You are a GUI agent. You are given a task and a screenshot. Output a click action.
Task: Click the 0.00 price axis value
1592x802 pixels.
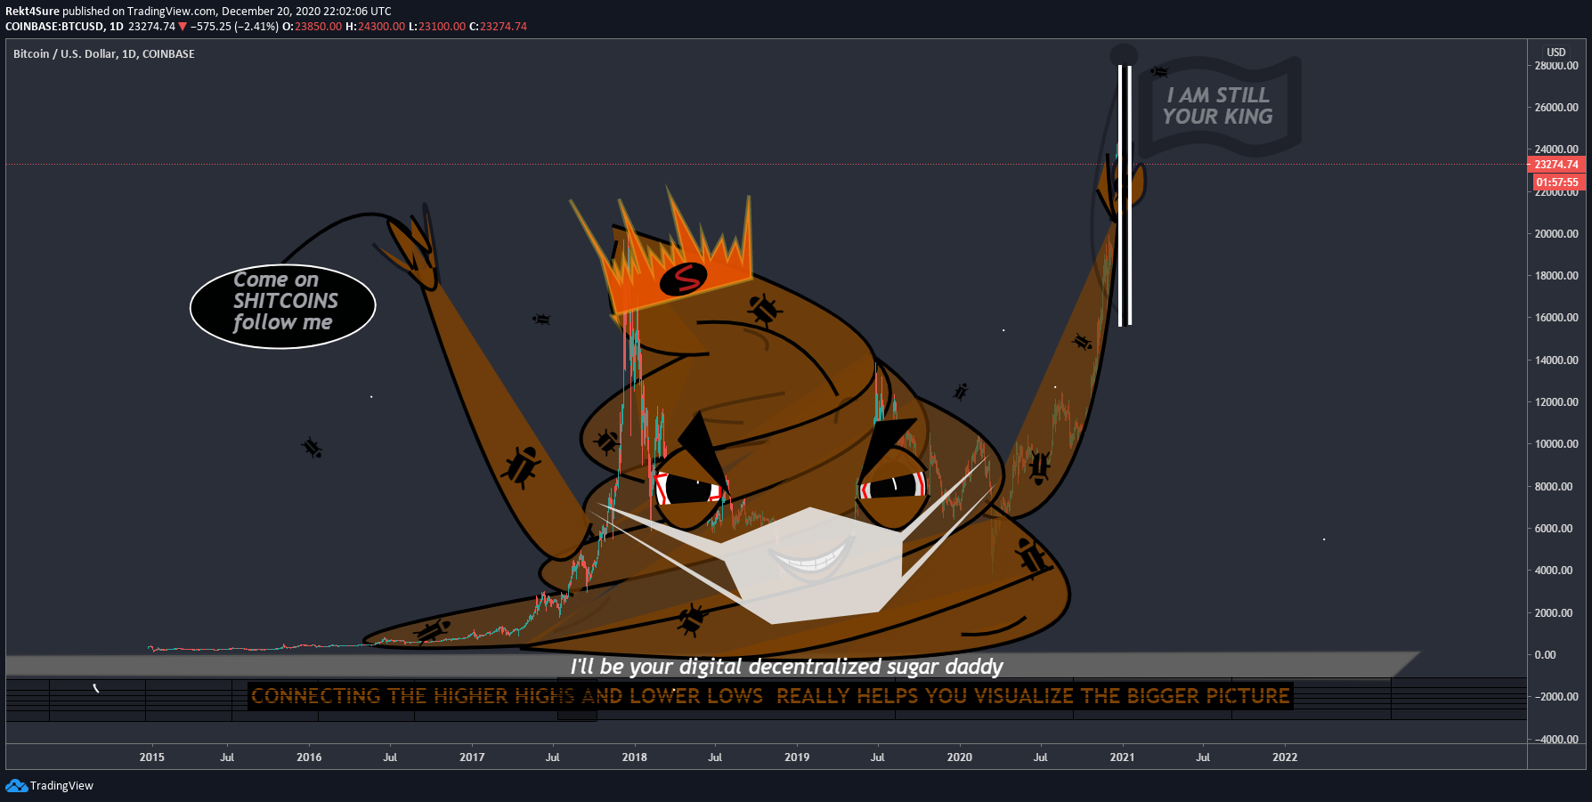1545,655
